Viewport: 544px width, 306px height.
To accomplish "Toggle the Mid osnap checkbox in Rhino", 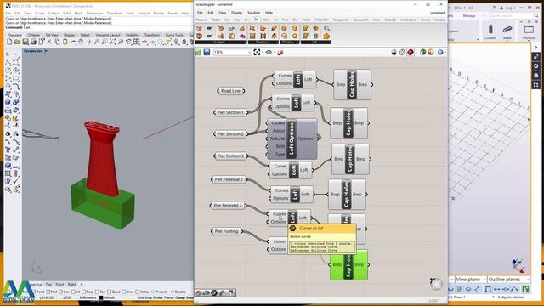I will click(48, 292).
